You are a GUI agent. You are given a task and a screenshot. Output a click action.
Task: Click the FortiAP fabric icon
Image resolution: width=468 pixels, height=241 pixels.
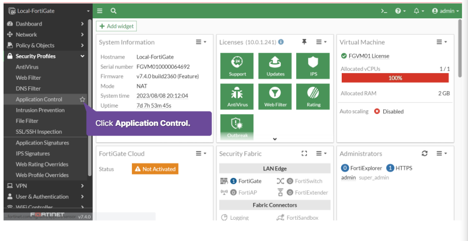click(x=224, y=192)
